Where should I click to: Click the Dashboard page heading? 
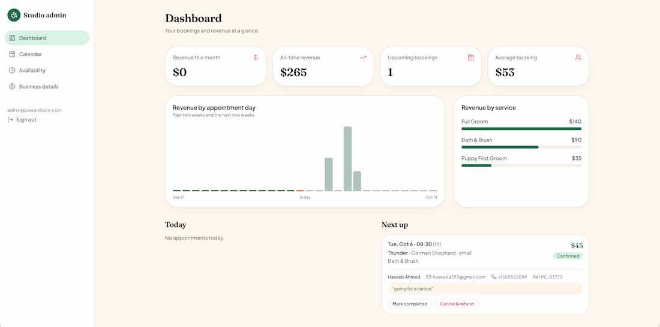193,18
